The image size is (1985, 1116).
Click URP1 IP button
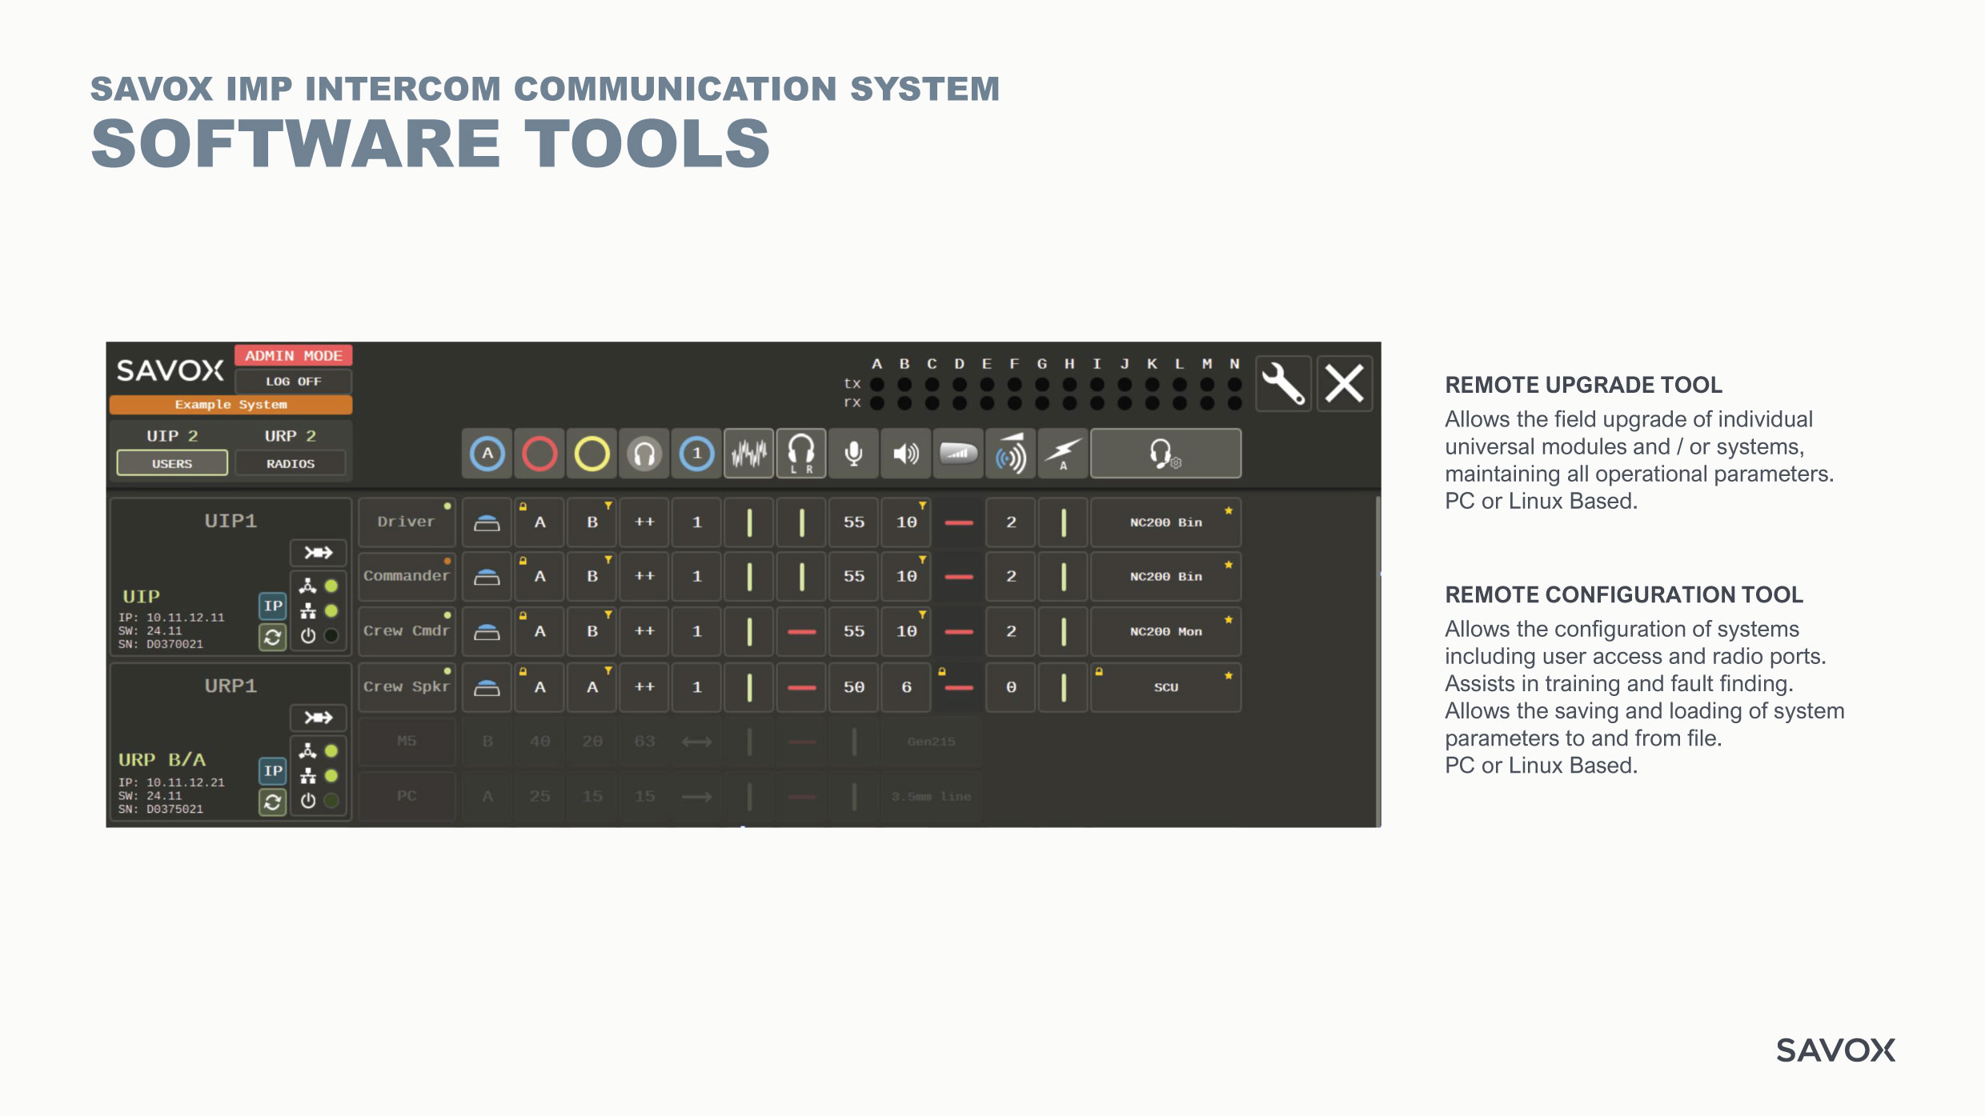click(x=273, y=770)
